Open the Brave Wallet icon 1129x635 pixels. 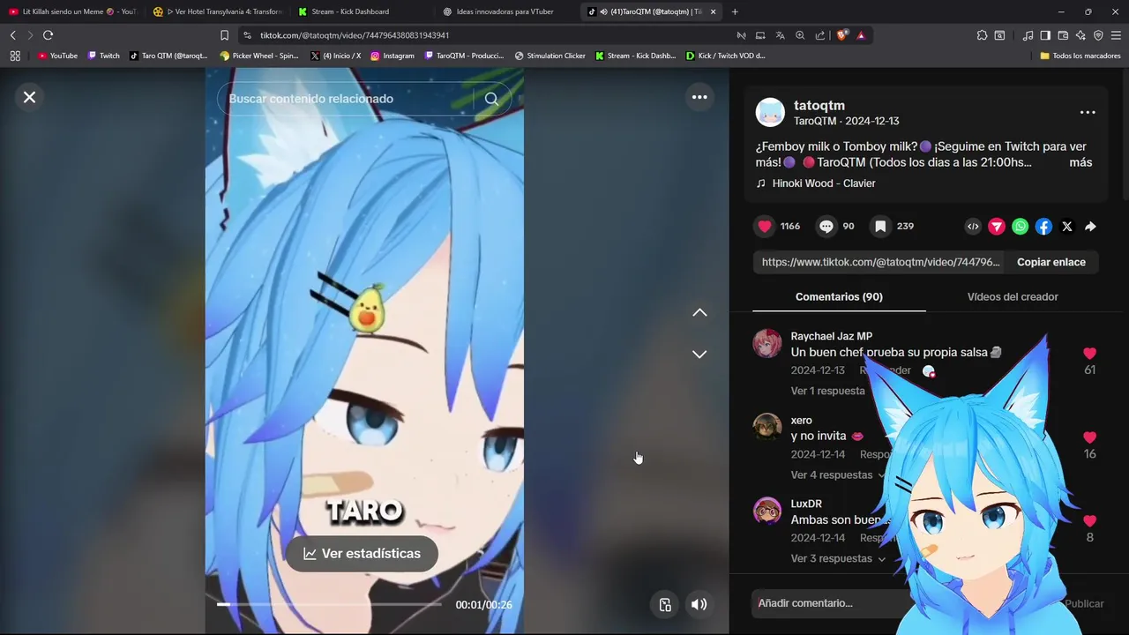coord(1063,35)
